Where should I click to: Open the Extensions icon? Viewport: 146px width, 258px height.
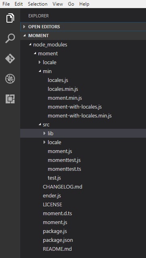point(10,99)
